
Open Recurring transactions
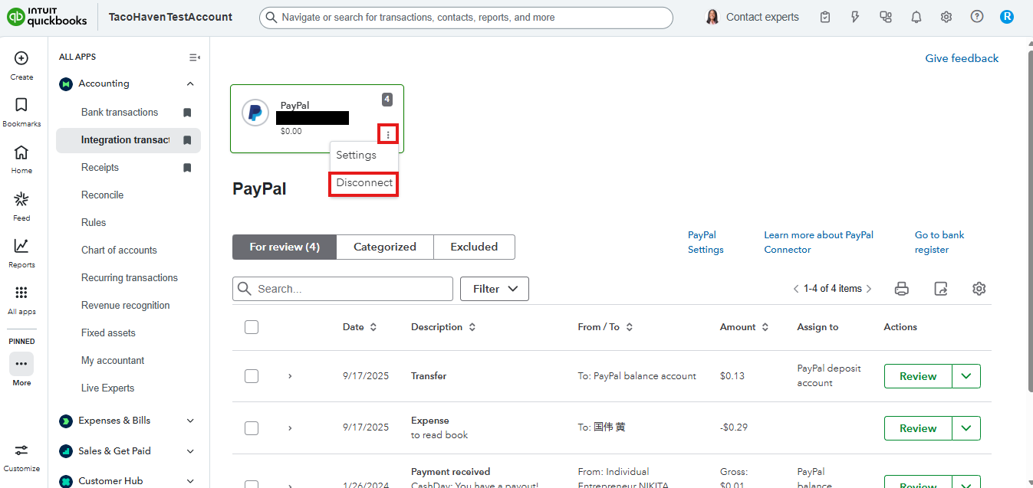[130, 278]
